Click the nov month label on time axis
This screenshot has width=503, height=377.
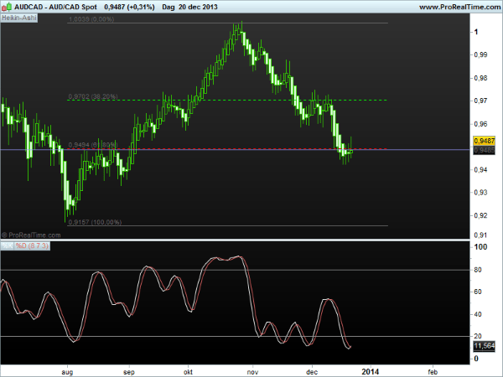[253, 372]
